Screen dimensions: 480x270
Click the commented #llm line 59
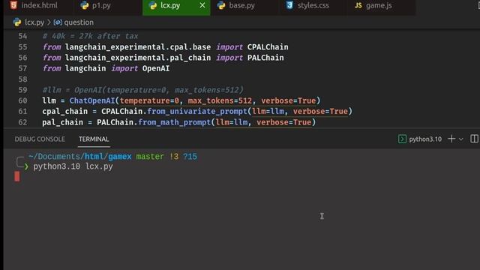click(143, 90)
